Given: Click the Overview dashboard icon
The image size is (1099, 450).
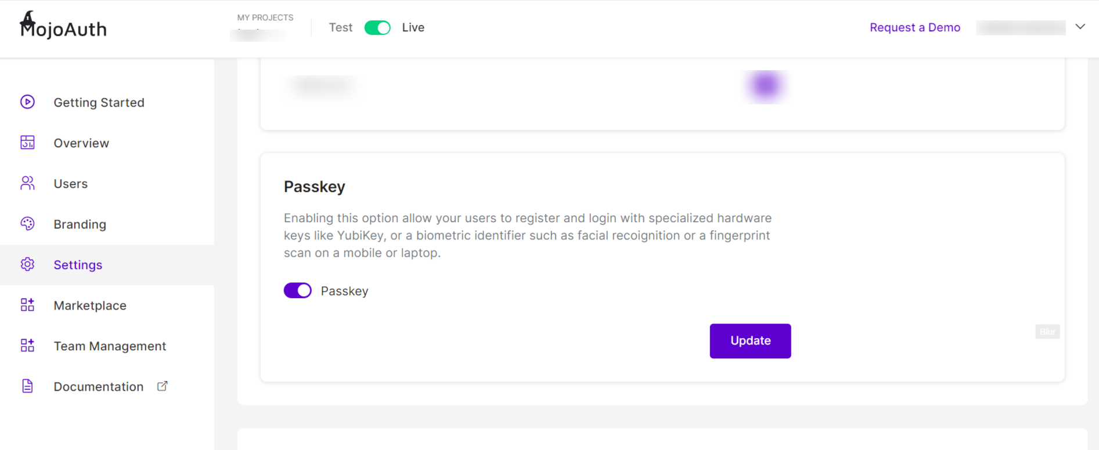Looking at the screenshot, I should pyautogui.click(x=27, y=143).
